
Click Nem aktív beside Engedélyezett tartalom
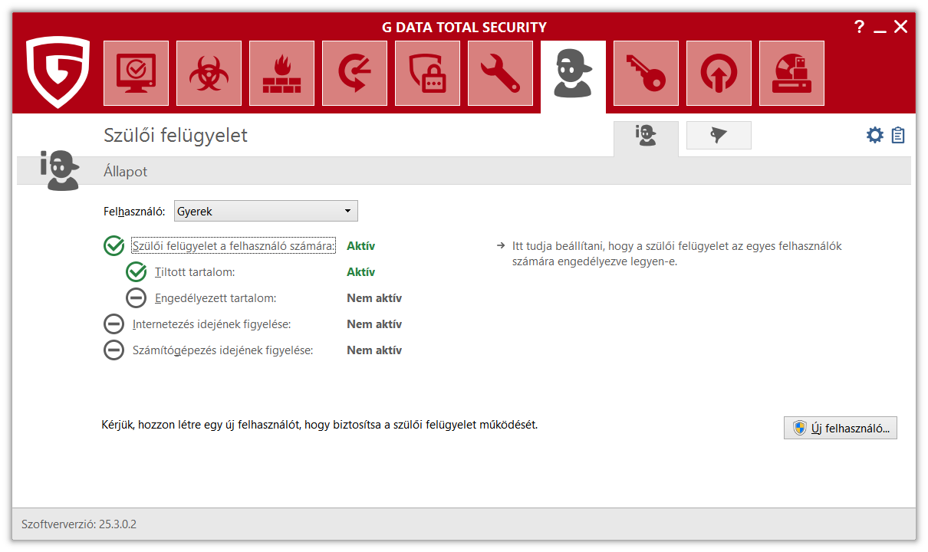click(x=374, y=298)
